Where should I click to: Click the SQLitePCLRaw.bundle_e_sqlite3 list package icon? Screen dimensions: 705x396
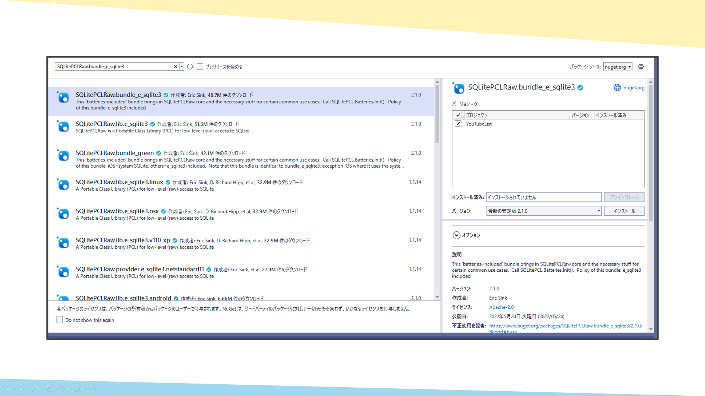63,97
